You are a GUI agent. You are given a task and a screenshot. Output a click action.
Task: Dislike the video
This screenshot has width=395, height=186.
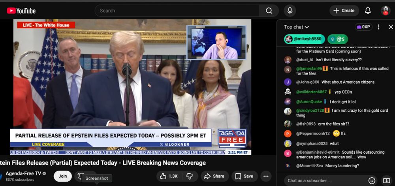pos(190,176)
